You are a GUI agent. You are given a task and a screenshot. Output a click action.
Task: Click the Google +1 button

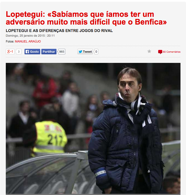[x=10, y=52]
